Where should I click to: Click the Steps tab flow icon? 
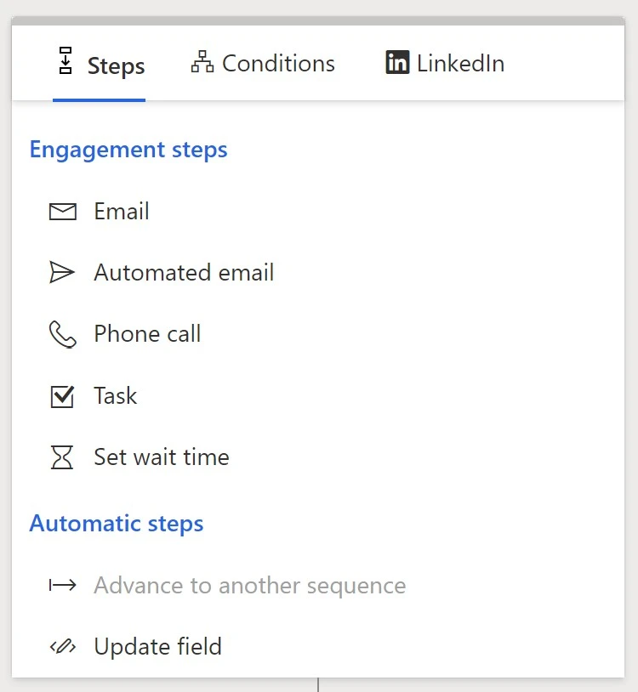pos(66,63)
